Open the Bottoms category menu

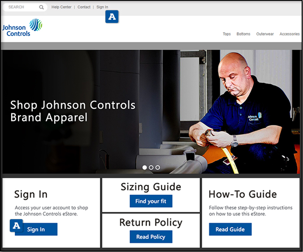point(243,34)
